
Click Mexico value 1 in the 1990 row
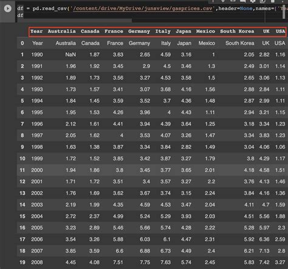(213, 55)
